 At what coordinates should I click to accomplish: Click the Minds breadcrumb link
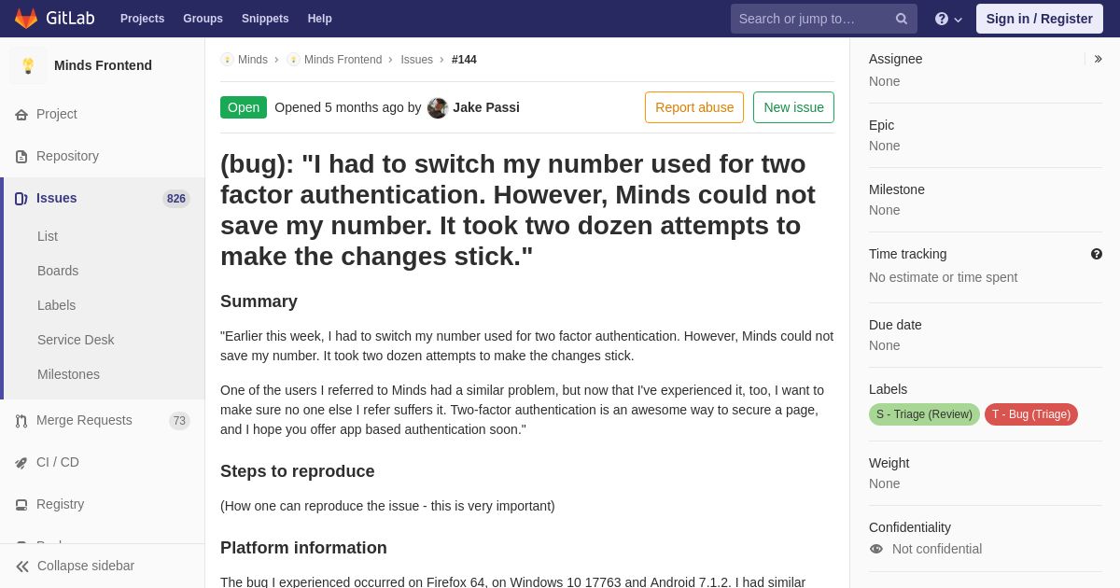[x=253, y=60]
